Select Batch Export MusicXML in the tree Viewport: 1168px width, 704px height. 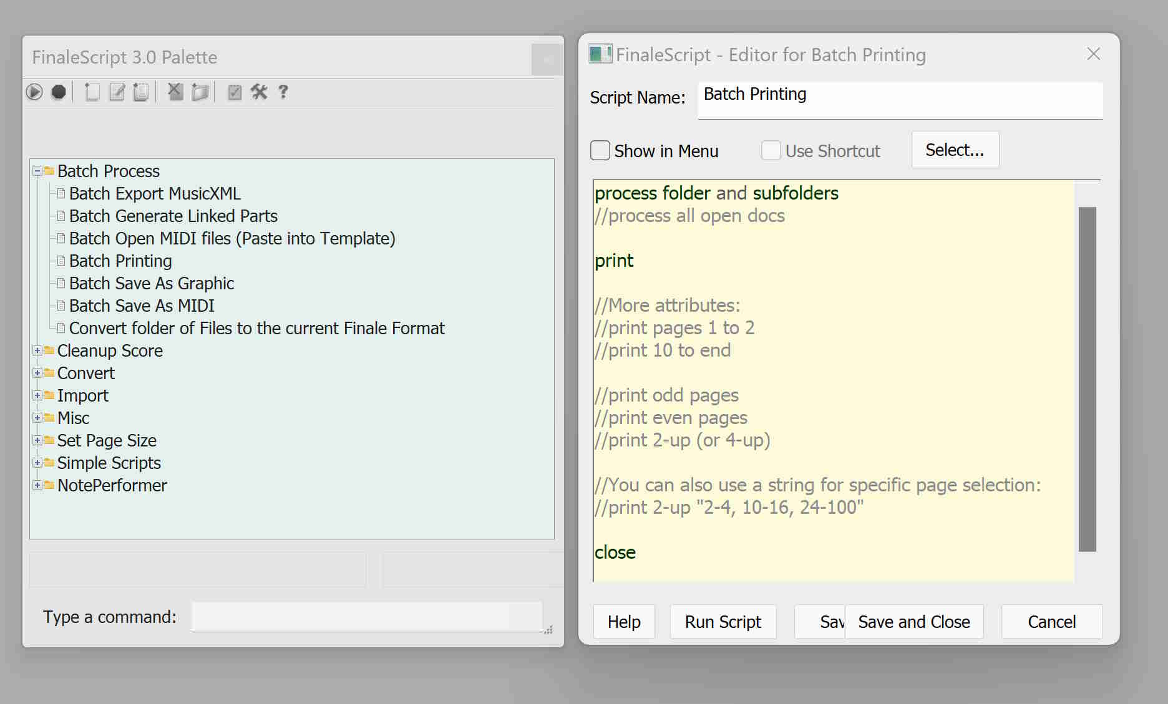(154, 193)
